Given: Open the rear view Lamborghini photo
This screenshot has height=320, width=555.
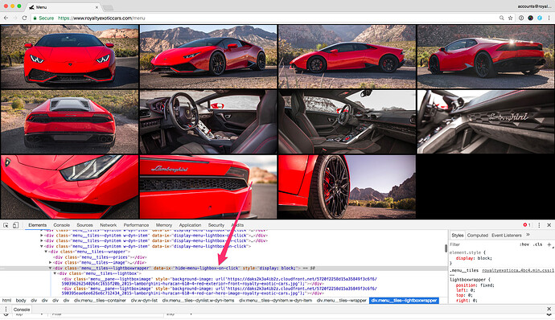Looking at the screenshot, I should click(69, 121).
